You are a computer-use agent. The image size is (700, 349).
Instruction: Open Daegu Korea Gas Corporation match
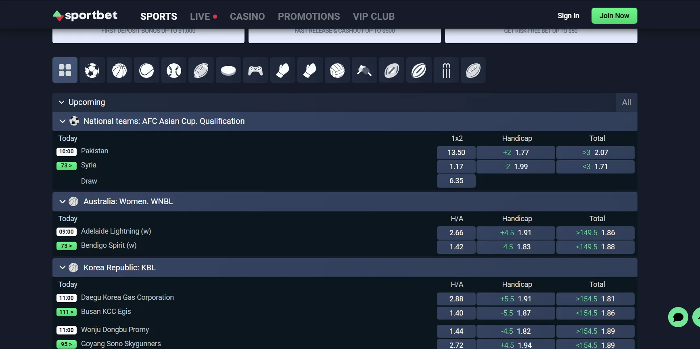coord(127,297)
